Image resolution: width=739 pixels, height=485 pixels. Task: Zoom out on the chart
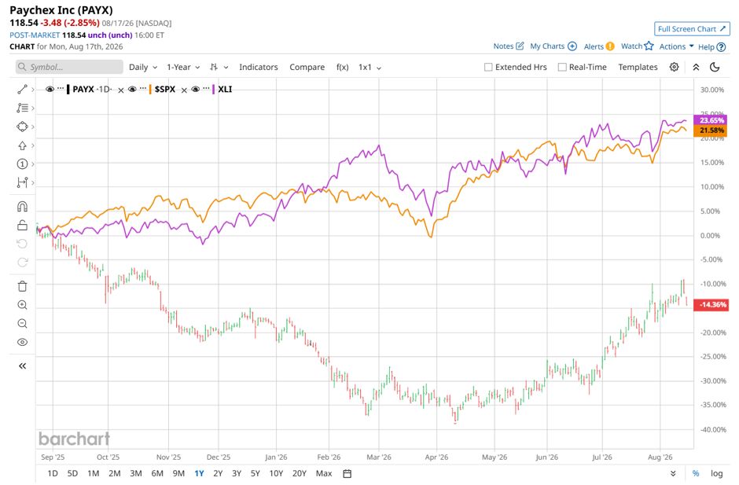22,323
